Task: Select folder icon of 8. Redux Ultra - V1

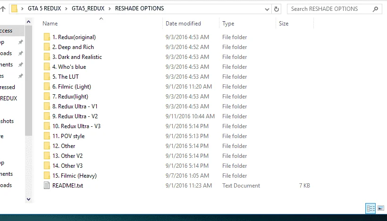Action: coord(47,106)
